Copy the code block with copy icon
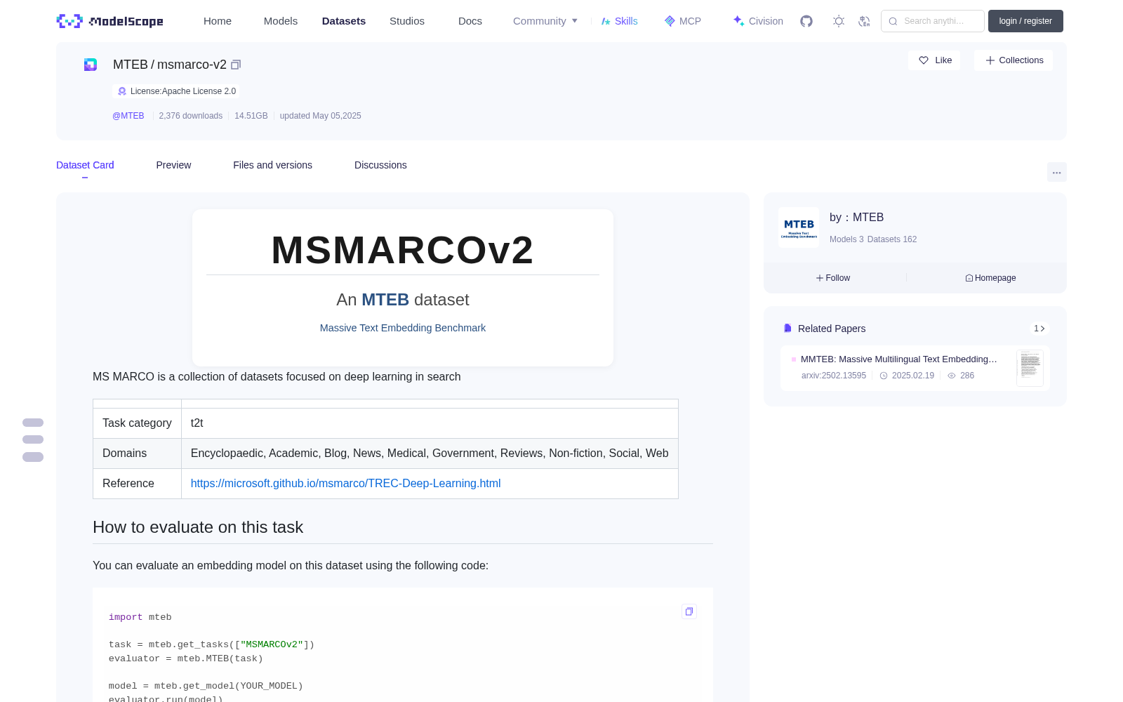Viewport: 1123px width, 702px height. click(689, 611)
